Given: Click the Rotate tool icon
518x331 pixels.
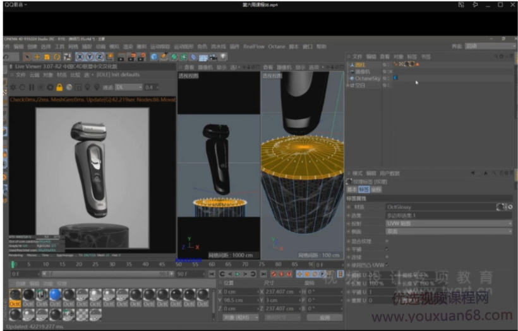Looking at the screenshot, I should [x=56, y=57].
